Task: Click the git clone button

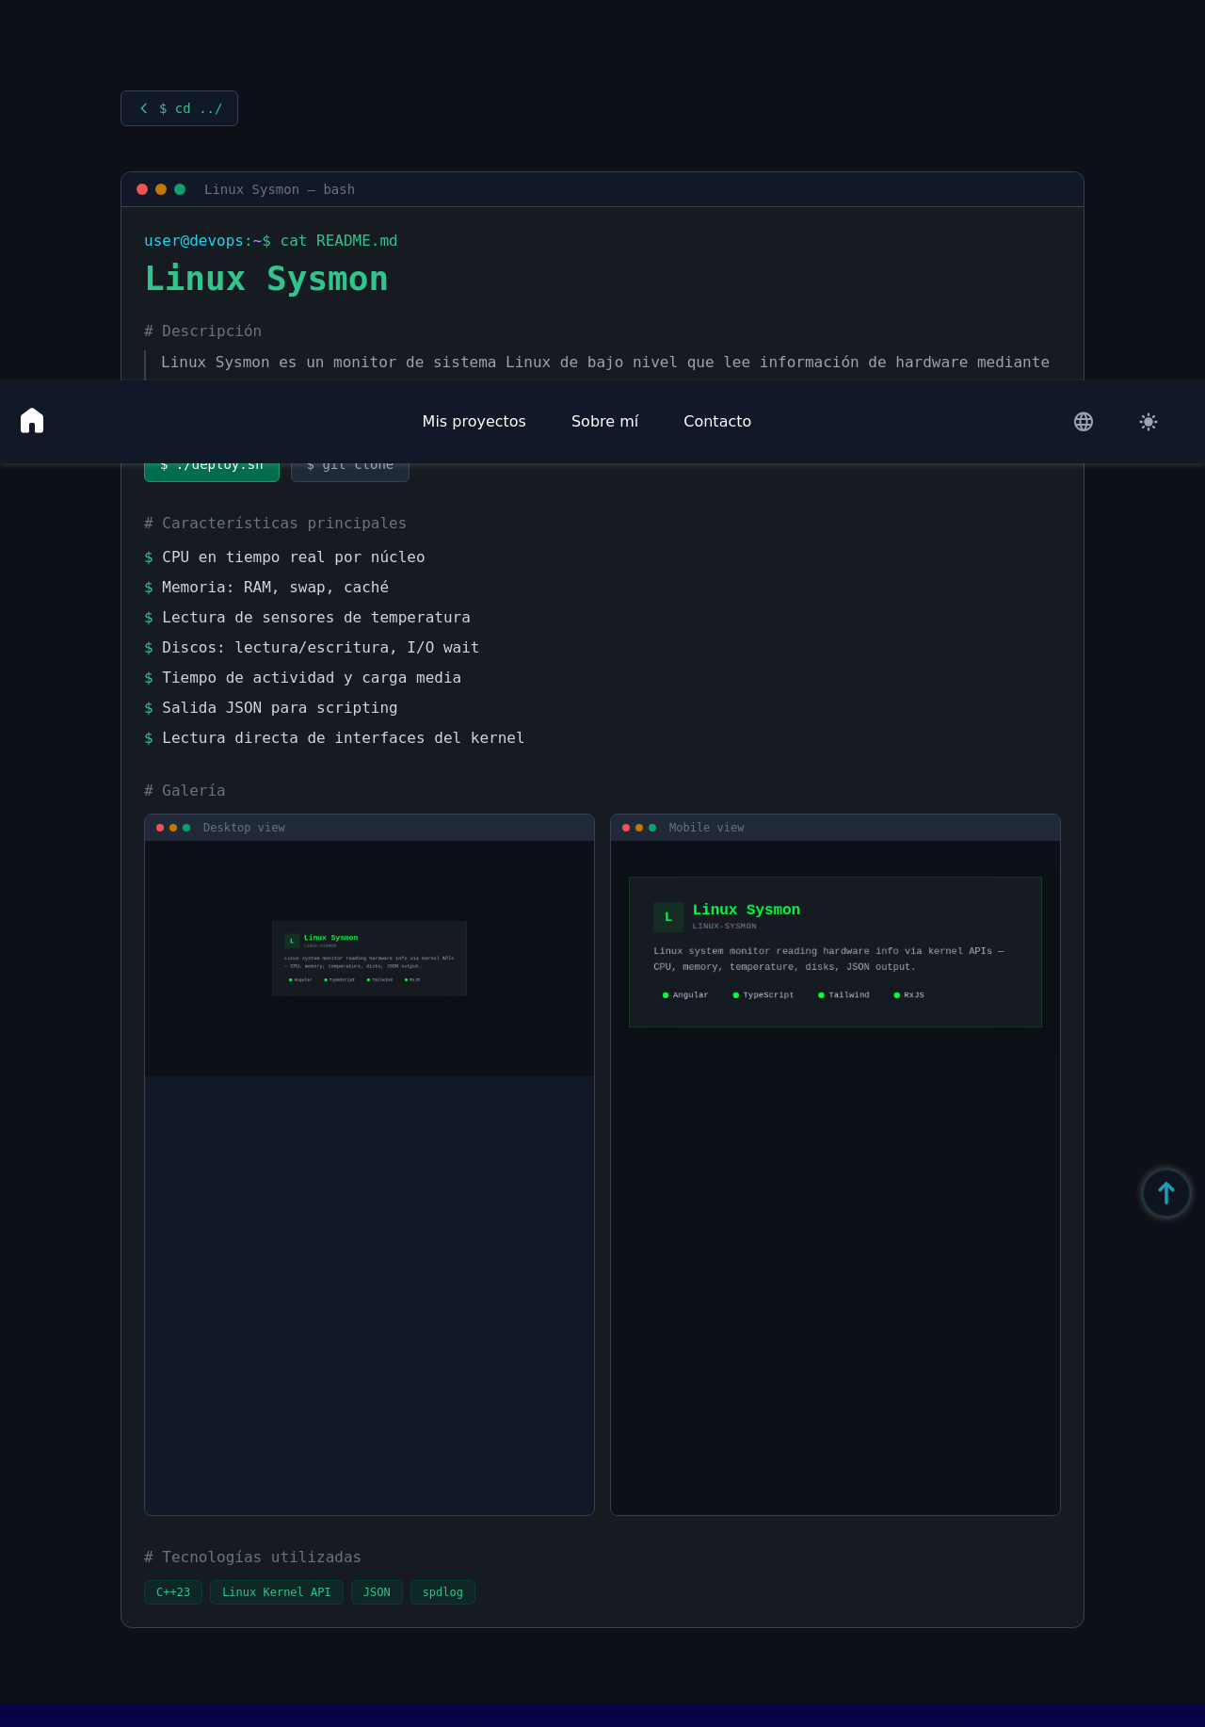Action: point(350,472)
